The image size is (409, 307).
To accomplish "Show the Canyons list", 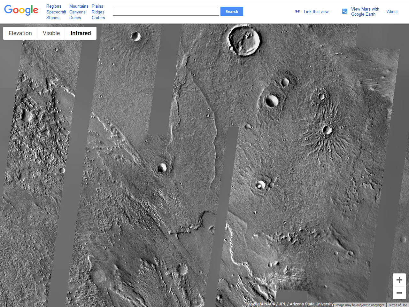I will pyautogui.click(x=77, y=12).
